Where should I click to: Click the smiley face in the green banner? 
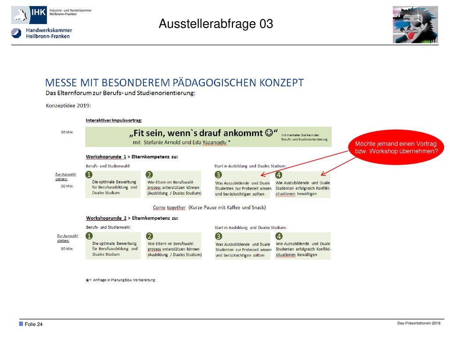269,133
